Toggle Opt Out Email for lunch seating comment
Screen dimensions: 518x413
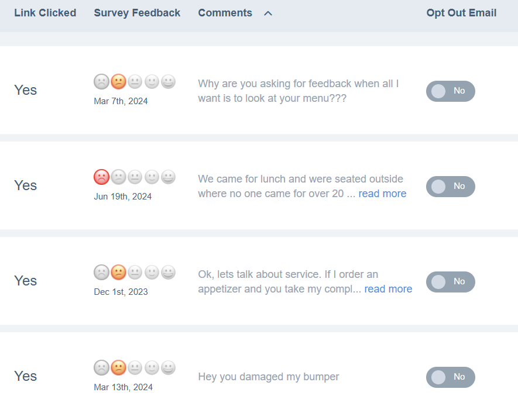tap(450, 187)
